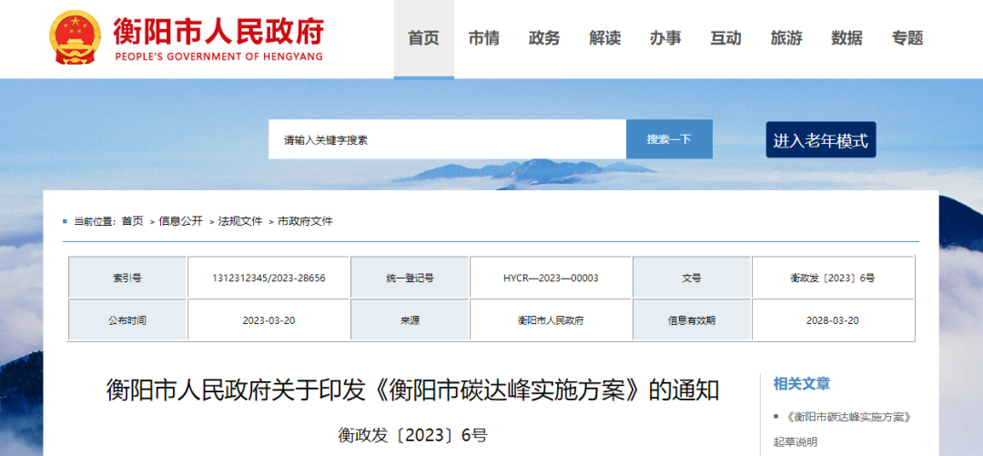
Task: Click PEOPLE'S GOVERNMENT OF HENGYANG subtitle
Action: coord(218,56)
